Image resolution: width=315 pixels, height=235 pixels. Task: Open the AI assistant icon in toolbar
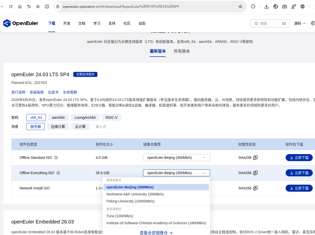(303, 7)
